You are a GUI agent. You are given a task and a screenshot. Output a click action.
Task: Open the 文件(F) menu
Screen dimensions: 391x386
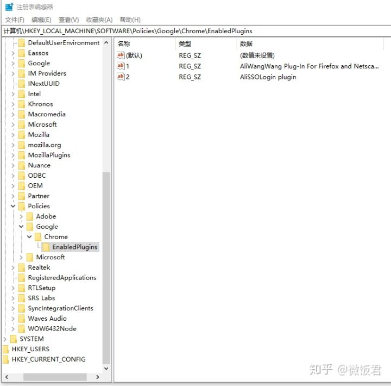[x=15, y=20]
